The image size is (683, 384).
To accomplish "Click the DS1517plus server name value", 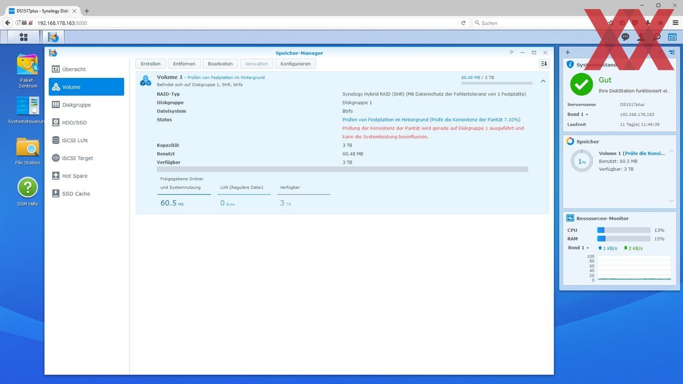I will pos(633,104).
